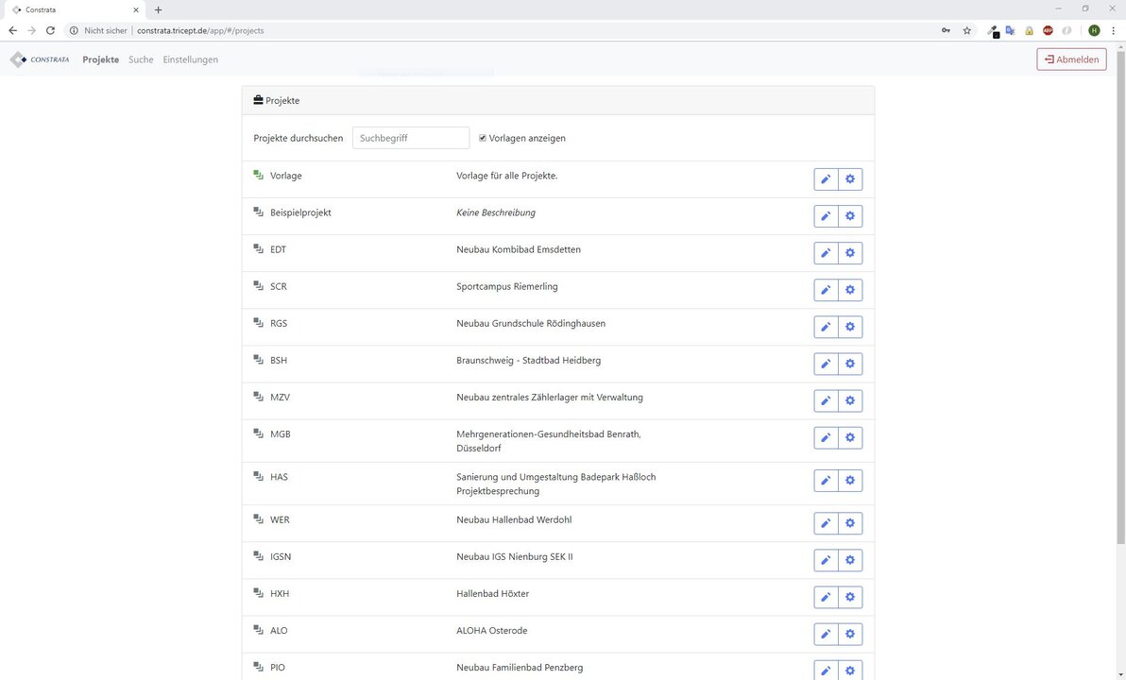Click the briefcase icon in the Projekte header
This screenshot has height=680, width=1126.
pyautogui.click(x=256, y=99)
